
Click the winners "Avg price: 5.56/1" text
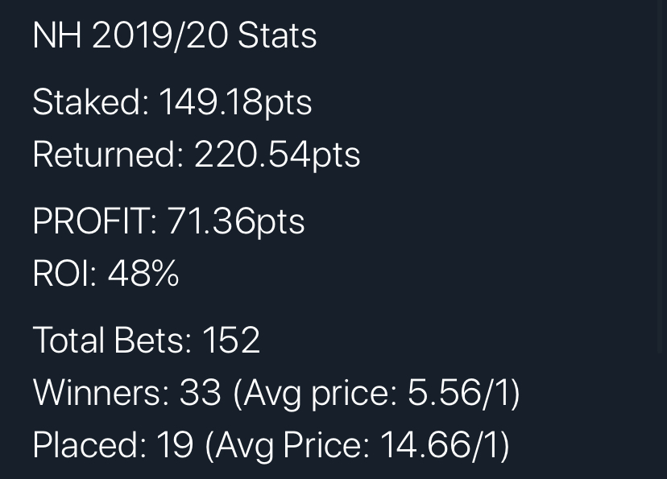(376, 392)
